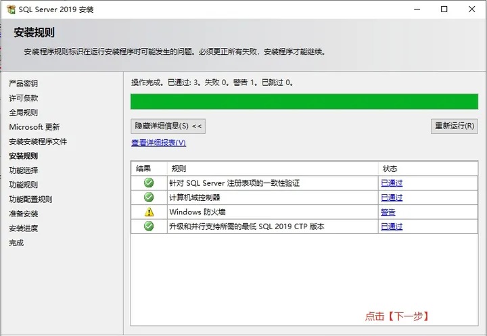Click green check icon for SQL 2019 CTP rule

click(149, 226)
